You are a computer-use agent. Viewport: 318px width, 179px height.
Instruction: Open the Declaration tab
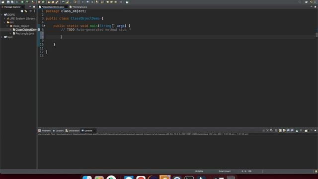73,131
